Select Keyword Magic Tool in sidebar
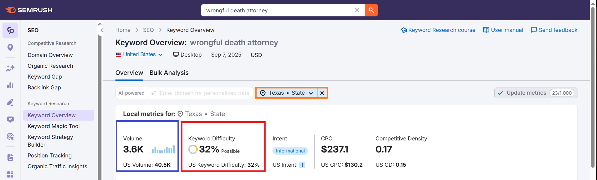This screenshot has height=180, width=597. tap(54, 126)
